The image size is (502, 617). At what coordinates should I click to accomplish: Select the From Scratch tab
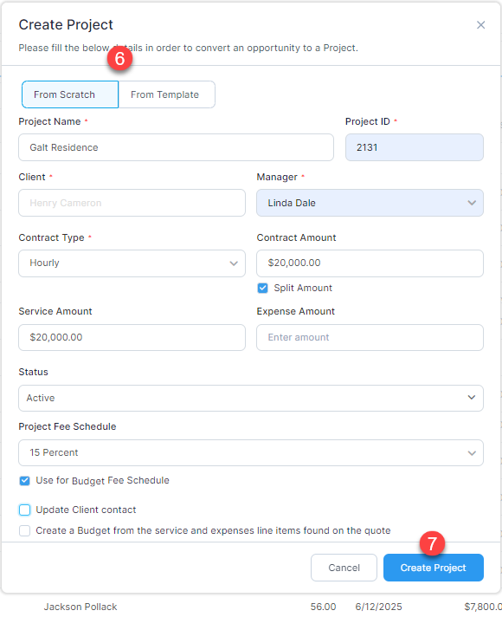(70, 94)
